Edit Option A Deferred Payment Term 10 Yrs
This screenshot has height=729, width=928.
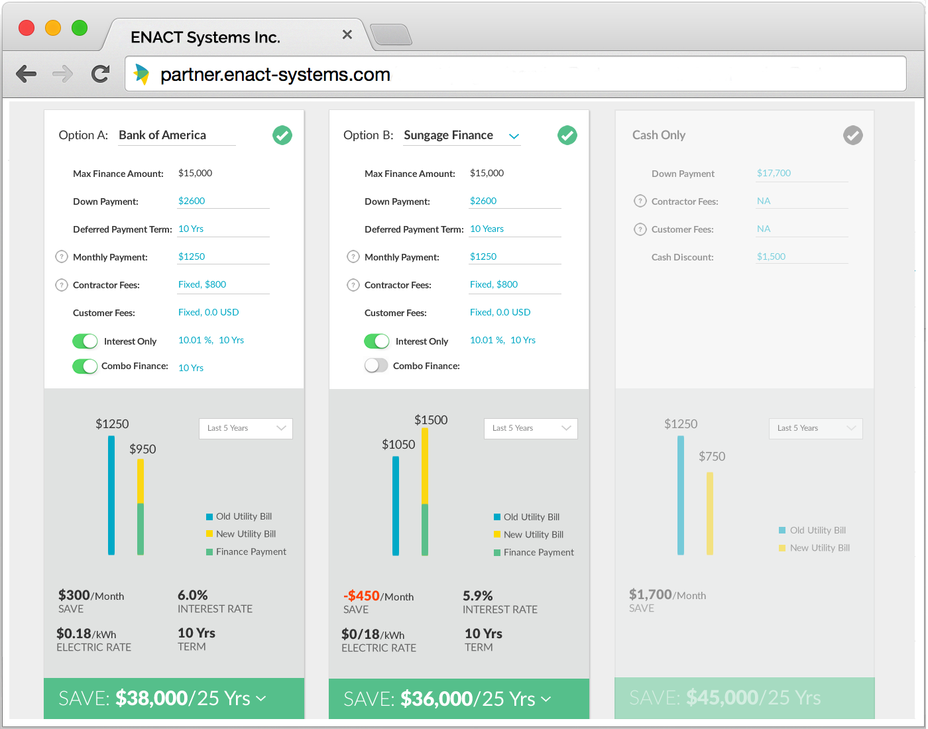tap(223, 229)
